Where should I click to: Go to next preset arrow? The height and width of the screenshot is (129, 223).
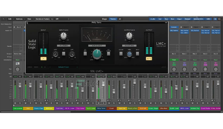pos(77,67)
